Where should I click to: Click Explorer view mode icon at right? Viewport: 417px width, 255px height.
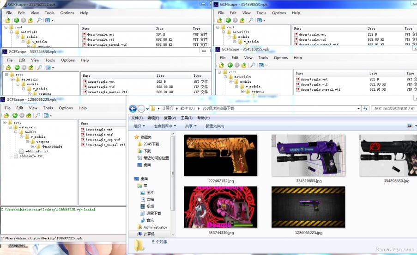coord(410,126)
